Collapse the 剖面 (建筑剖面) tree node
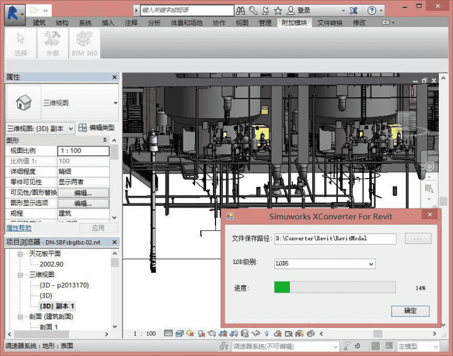Viewport: 453px width, 356px height. click(20, 317)
